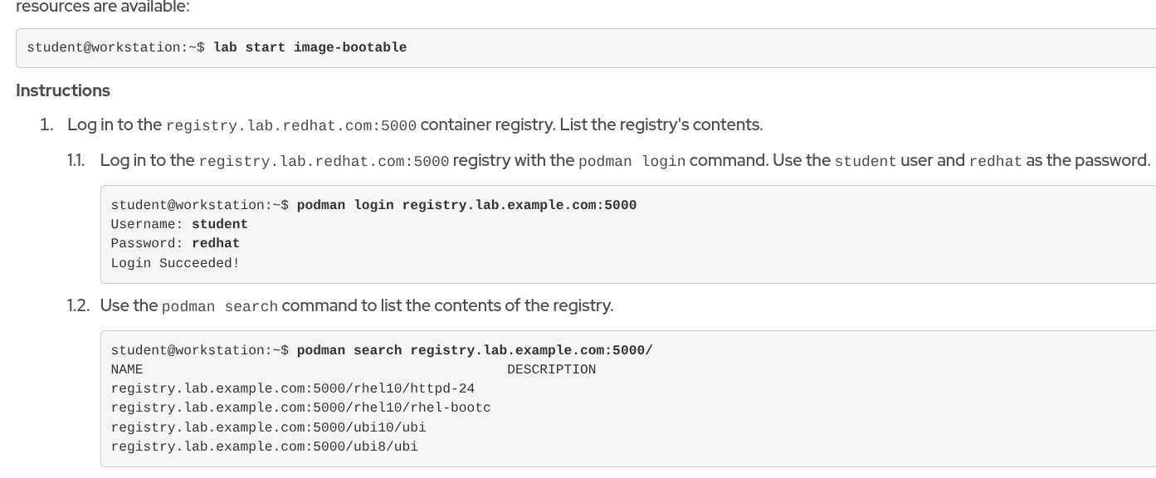Click the inline "redhat" password code in step 1.1
The height and width of the screenshot is (478, 1156).
point(995,161)
